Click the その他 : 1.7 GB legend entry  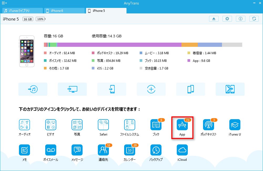point(56,68)
